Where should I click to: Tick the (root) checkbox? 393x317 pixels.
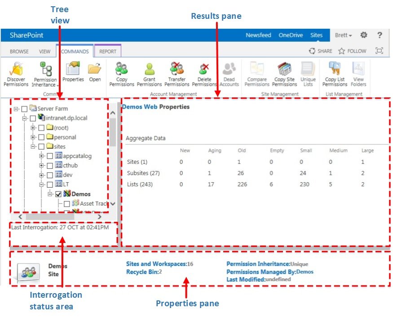[x=41, y=128]
